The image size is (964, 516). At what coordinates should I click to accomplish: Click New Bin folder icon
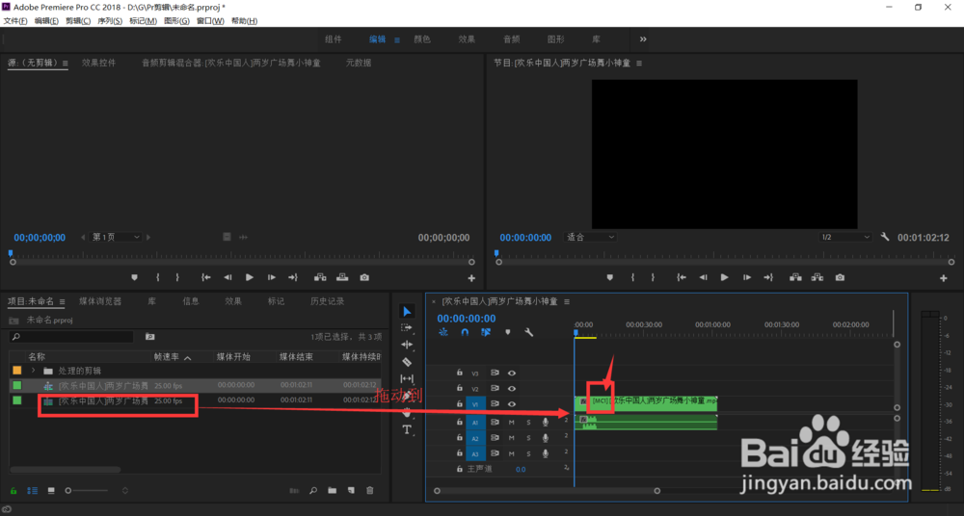coord(332,490)
